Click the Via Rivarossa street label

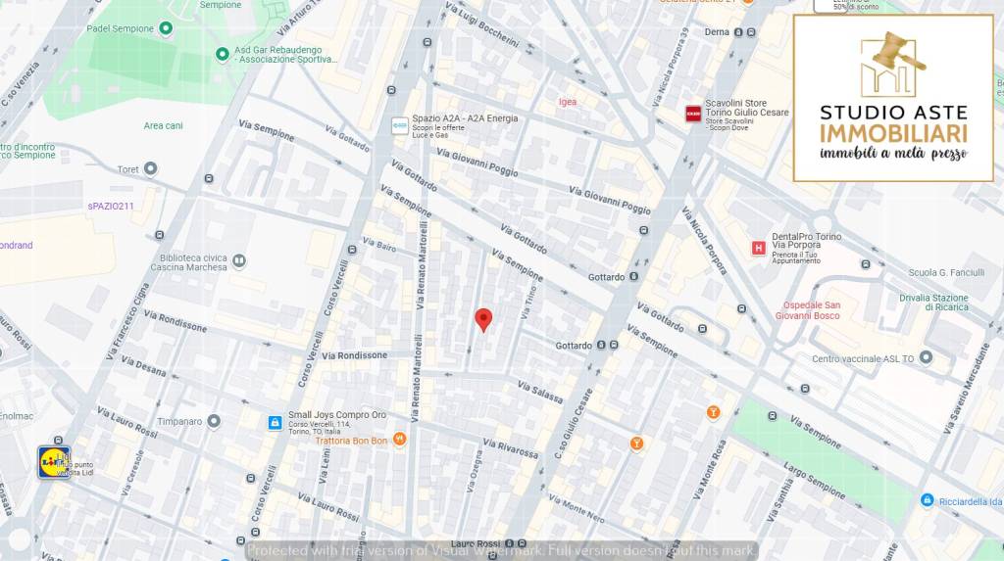pyautogui.click(x=510, y=448)
